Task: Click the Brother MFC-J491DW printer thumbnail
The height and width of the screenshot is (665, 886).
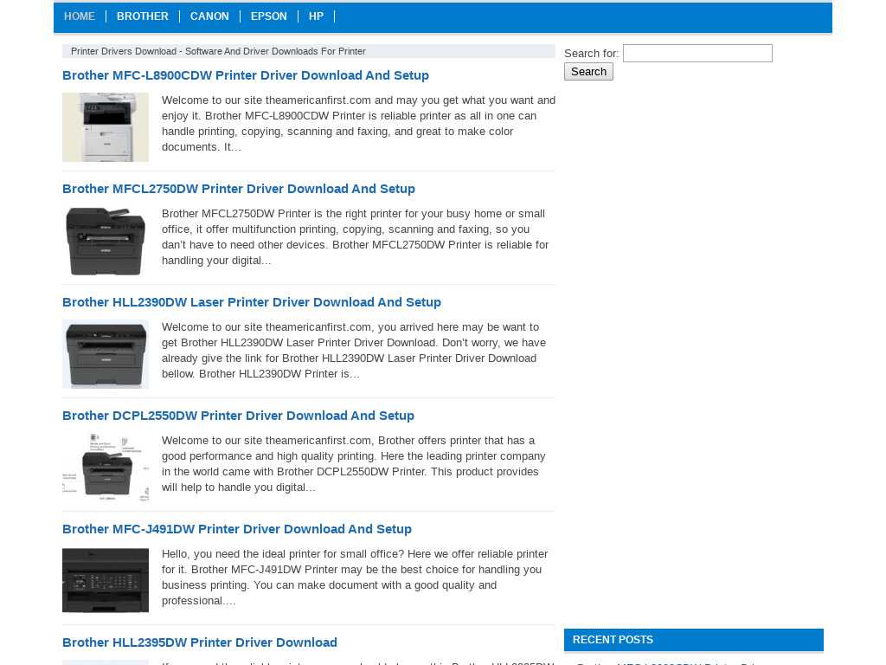Action: point(105,580)
